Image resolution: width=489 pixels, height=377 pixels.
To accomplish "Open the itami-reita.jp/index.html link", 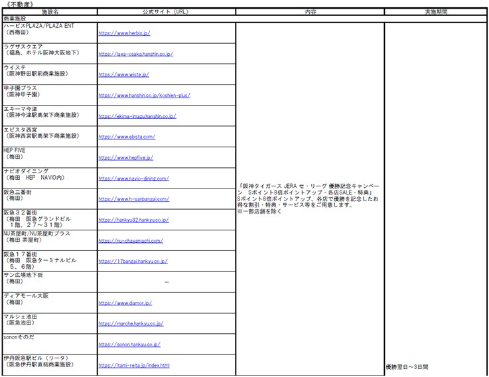I will click(134, 366).
